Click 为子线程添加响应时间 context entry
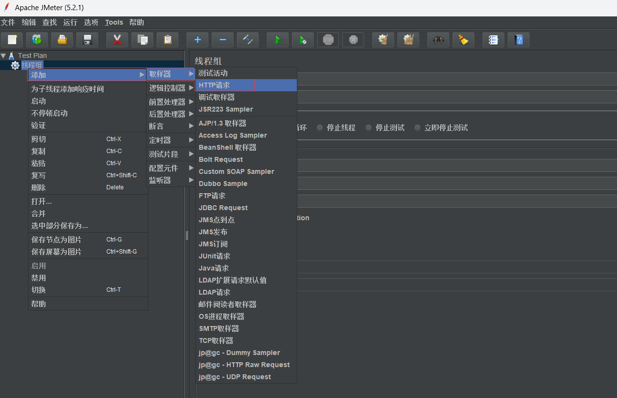This screenshot has width=617, height=398. (88, 89)
